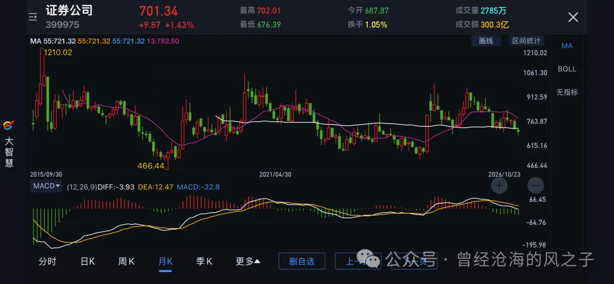614x284 pixels.
Task: Click the current price 701.34
Action: tap(159, 11)
